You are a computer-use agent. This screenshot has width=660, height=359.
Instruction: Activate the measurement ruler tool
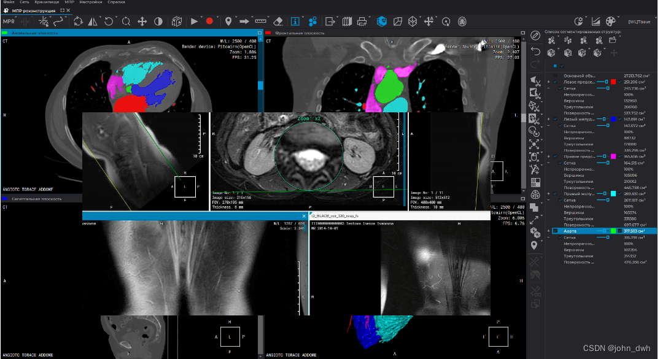[x=260, y=21]
